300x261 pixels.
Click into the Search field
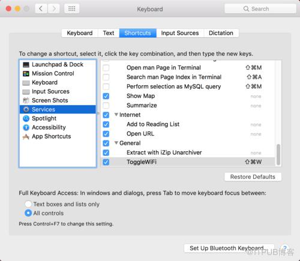coord(260,9)
